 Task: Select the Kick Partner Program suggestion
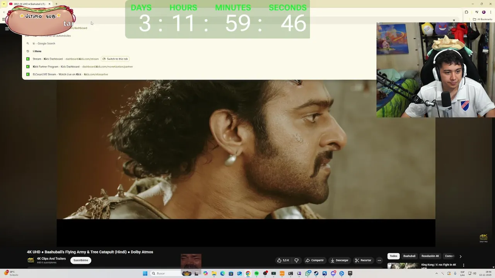199,66
